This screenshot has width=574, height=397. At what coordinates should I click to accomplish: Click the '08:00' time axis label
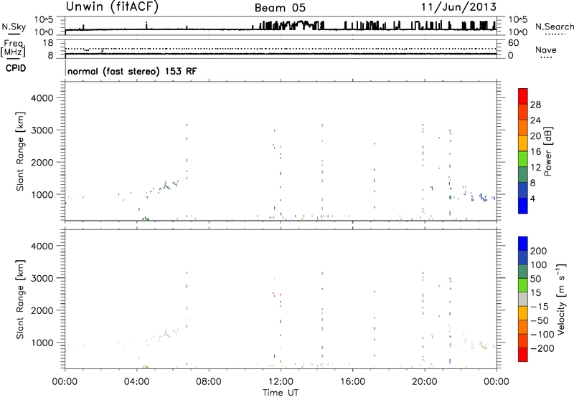coord(209,382)
